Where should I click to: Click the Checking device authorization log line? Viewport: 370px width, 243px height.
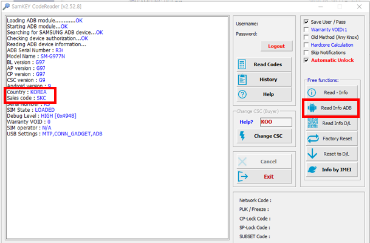47,38
